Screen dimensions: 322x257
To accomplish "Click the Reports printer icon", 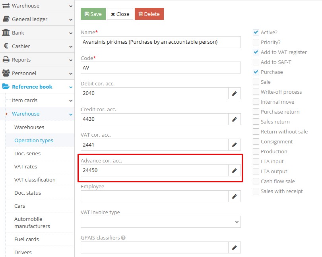I will pyautogui.click(x=6, y=59).
